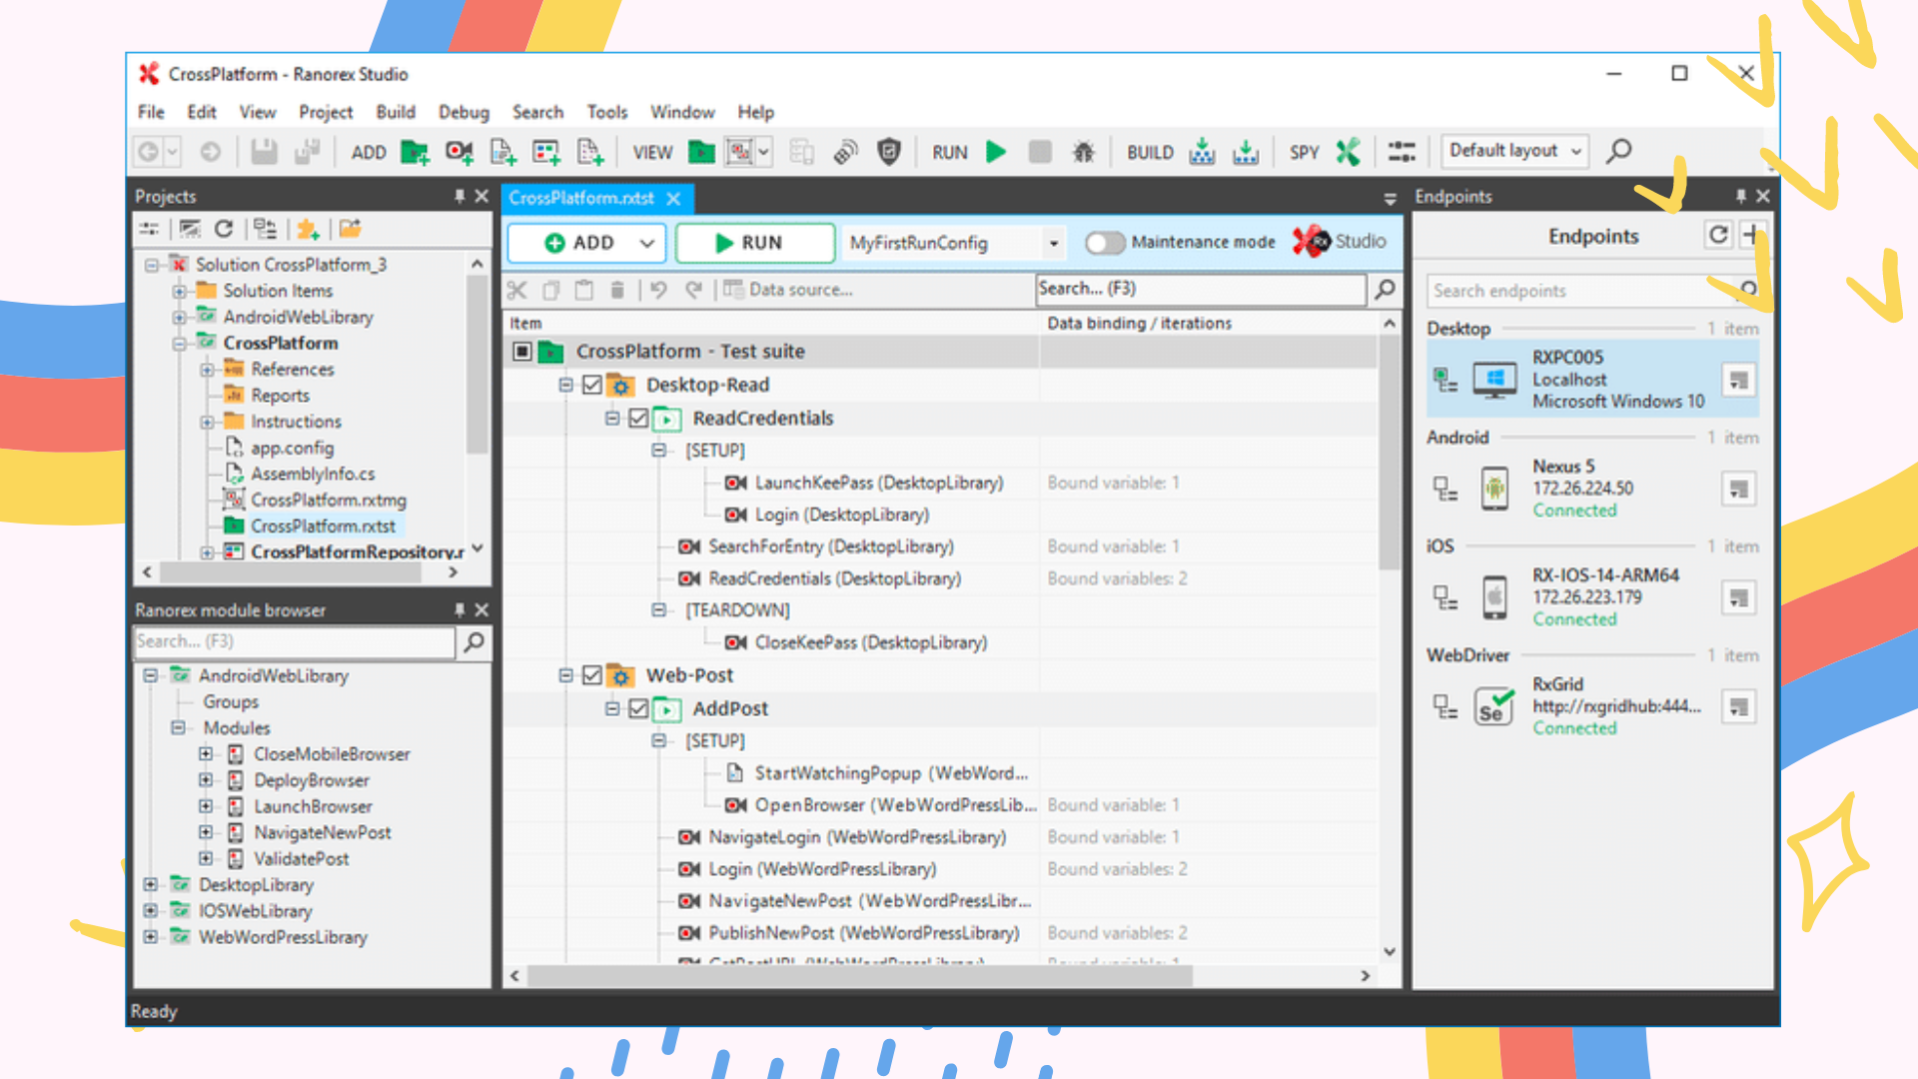The width and height of the screenshot is (1918, 1079).
Task: Open the Debug menu
Action: coord(464,112)
